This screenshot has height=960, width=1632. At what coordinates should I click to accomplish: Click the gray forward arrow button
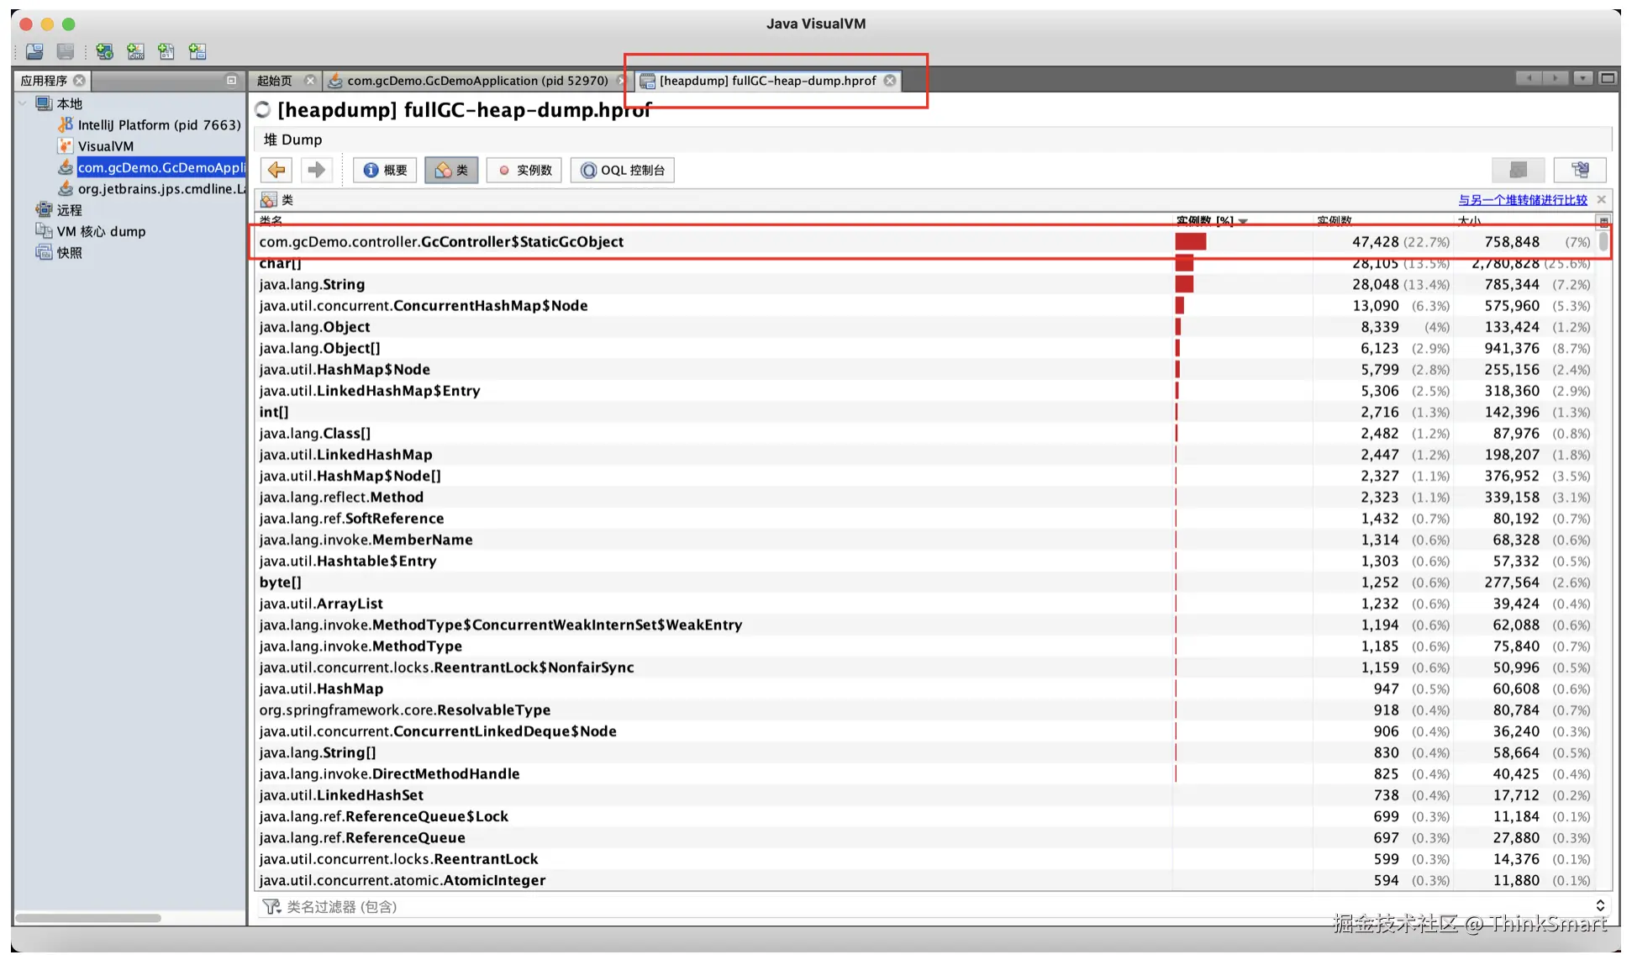316,171
